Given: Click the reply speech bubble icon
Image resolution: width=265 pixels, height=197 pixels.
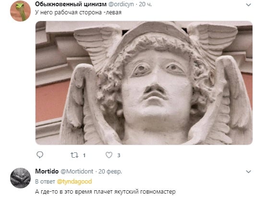Looking at the screenshot, I should click(x=40, y=155).
